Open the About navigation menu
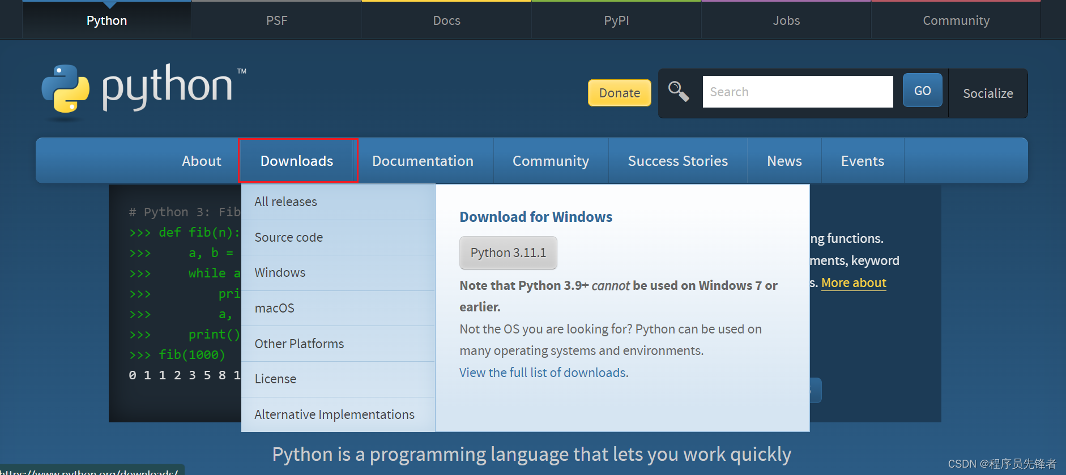This screenshot has height=475, width=1066. click(202, 161)
